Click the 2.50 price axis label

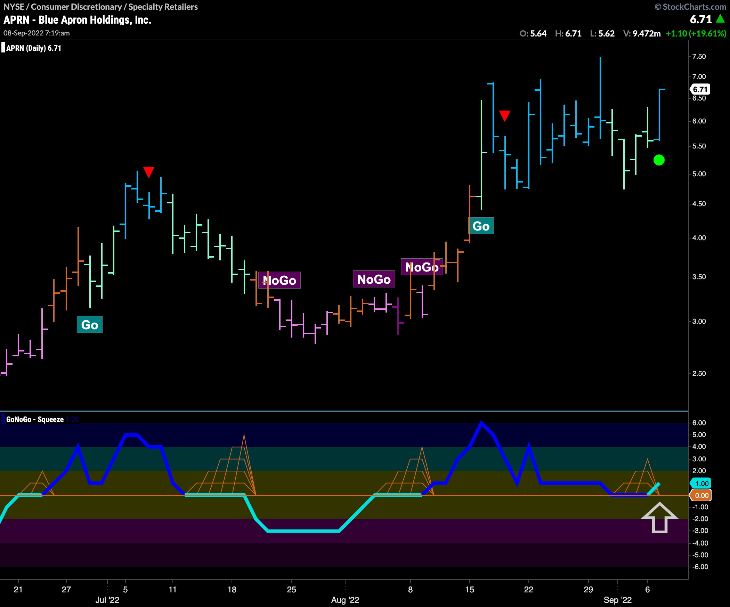[x=699, y=373]
